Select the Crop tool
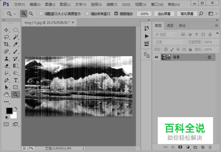This screenshot has width=221, height=152. [6, 44]
